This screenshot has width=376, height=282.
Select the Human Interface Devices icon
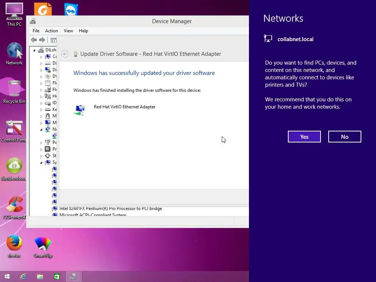click(x=48, y=96)
